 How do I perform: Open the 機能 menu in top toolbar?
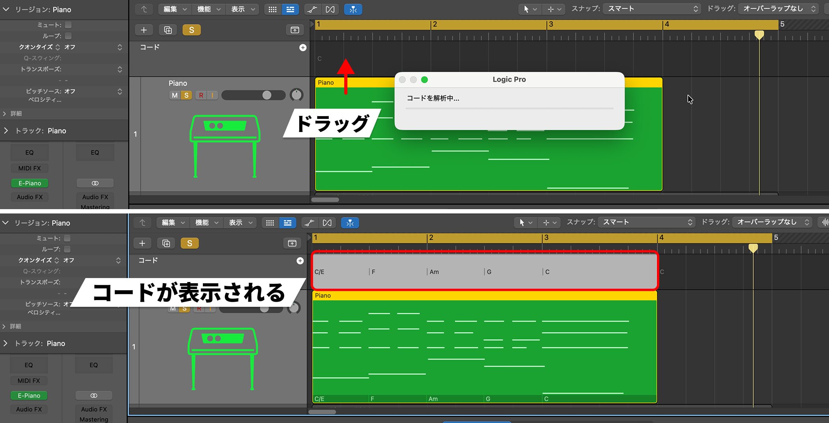[208, 9]
